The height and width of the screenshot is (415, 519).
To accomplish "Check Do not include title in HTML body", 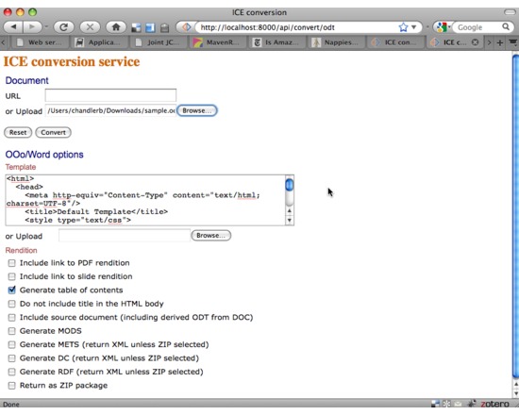I will [12, 304].
